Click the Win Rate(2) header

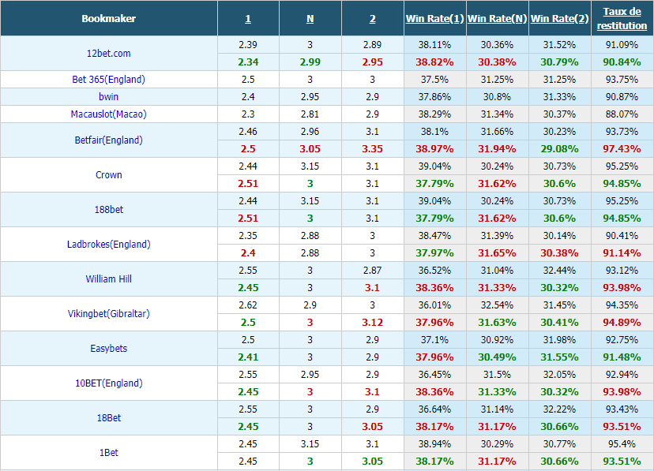tap(559, 19)
